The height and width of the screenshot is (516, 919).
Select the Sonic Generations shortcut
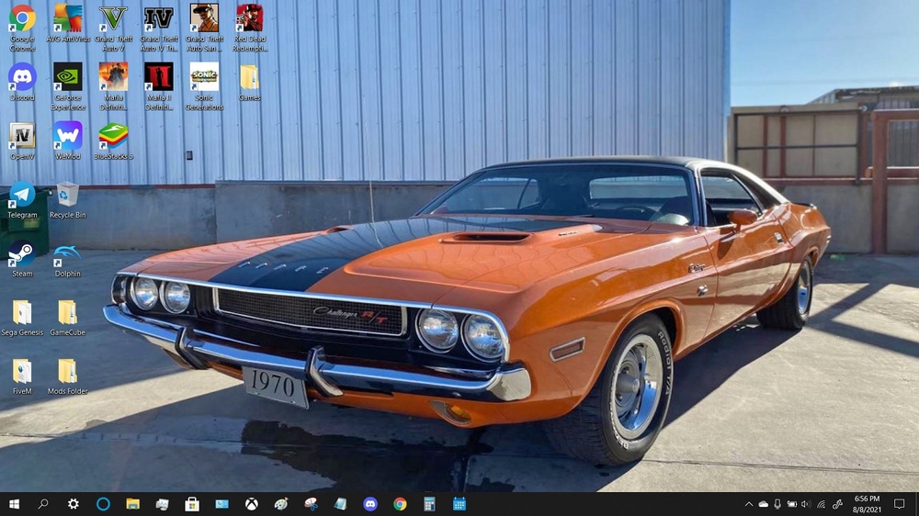(204, 77)
